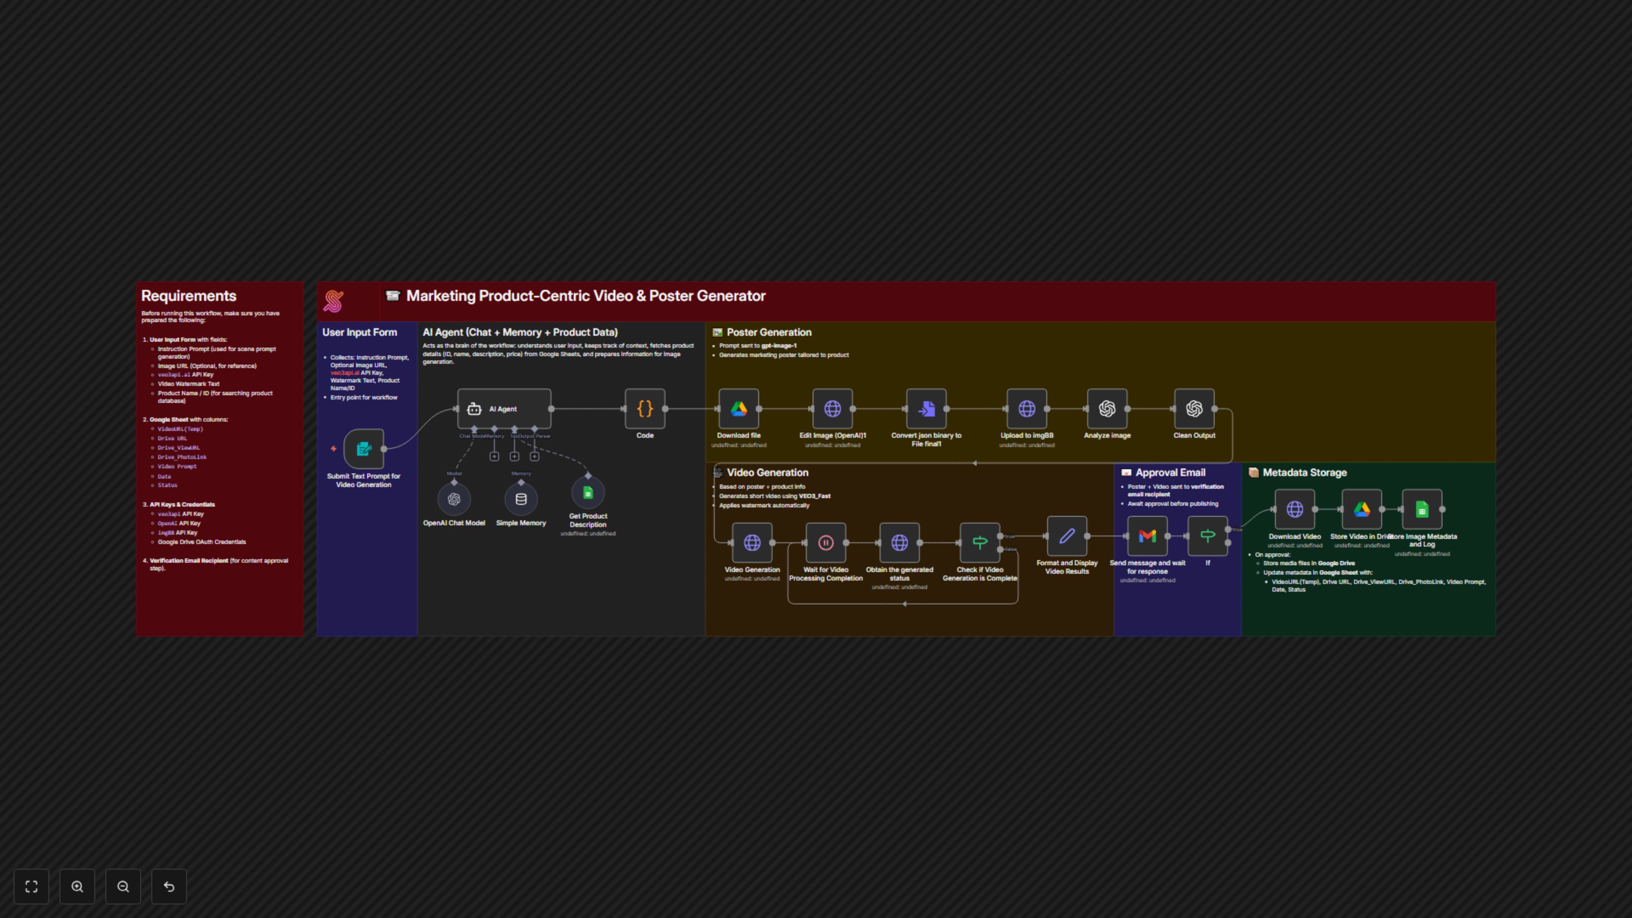Click the Gmail Send message node
The height and width of the screenshot is (918, 1632).
1147,536
